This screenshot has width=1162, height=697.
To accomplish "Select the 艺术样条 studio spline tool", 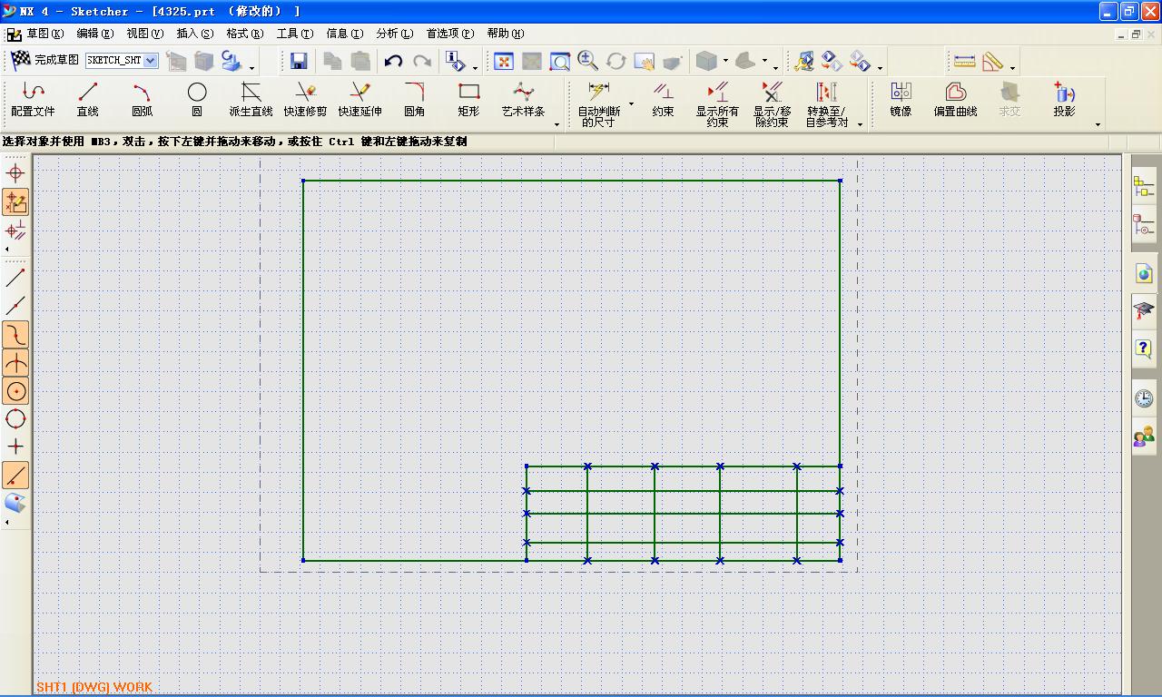I will pos(524,100).
